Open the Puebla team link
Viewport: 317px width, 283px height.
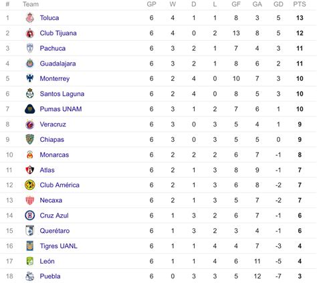[x=50, y=276]
